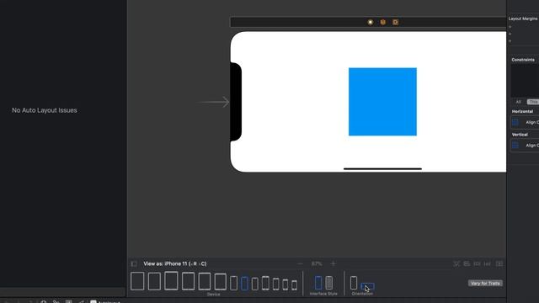Click the Update Frames icon
539x303 pixels.
point(456,263)
